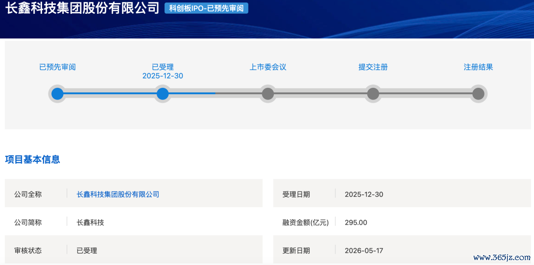Click the 已受理 review status value

tap(87, 251)
